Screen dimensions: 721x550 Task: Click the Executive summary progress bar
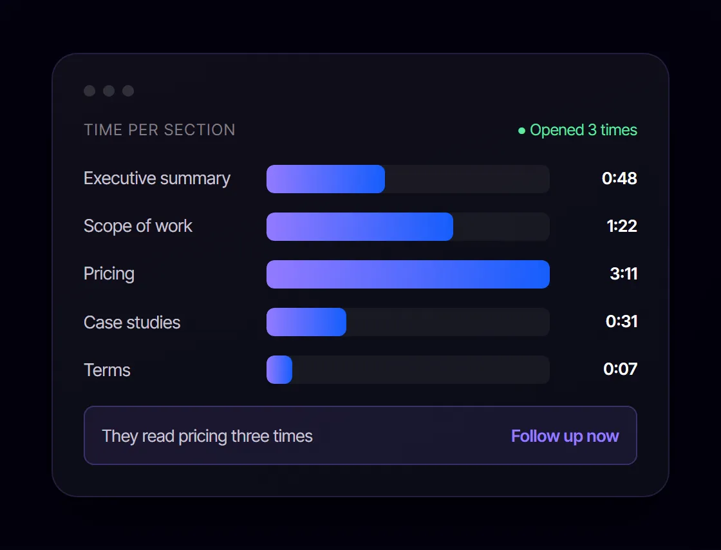408,179
